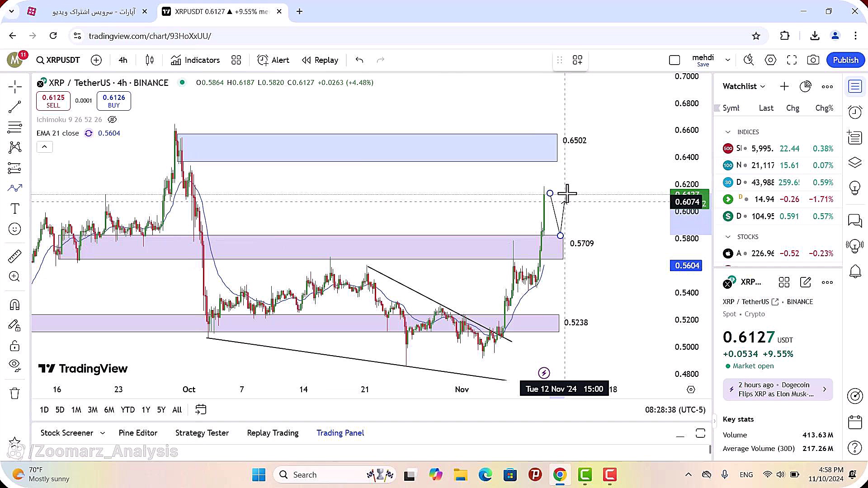The width and height of the screenshot is (868, 488).
Task: Toggle hide all drawings eye icon
Action: (14, 366)
